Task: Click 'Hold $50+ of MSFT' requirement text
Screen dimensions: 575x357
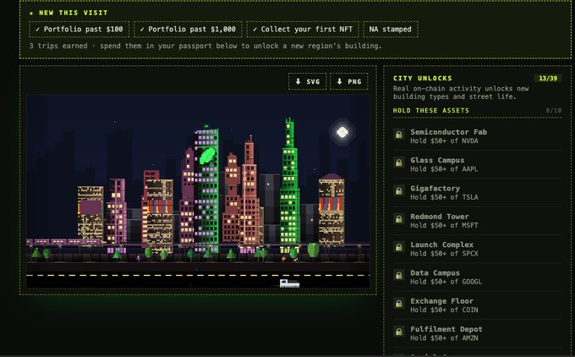Action: coord(444,226)
